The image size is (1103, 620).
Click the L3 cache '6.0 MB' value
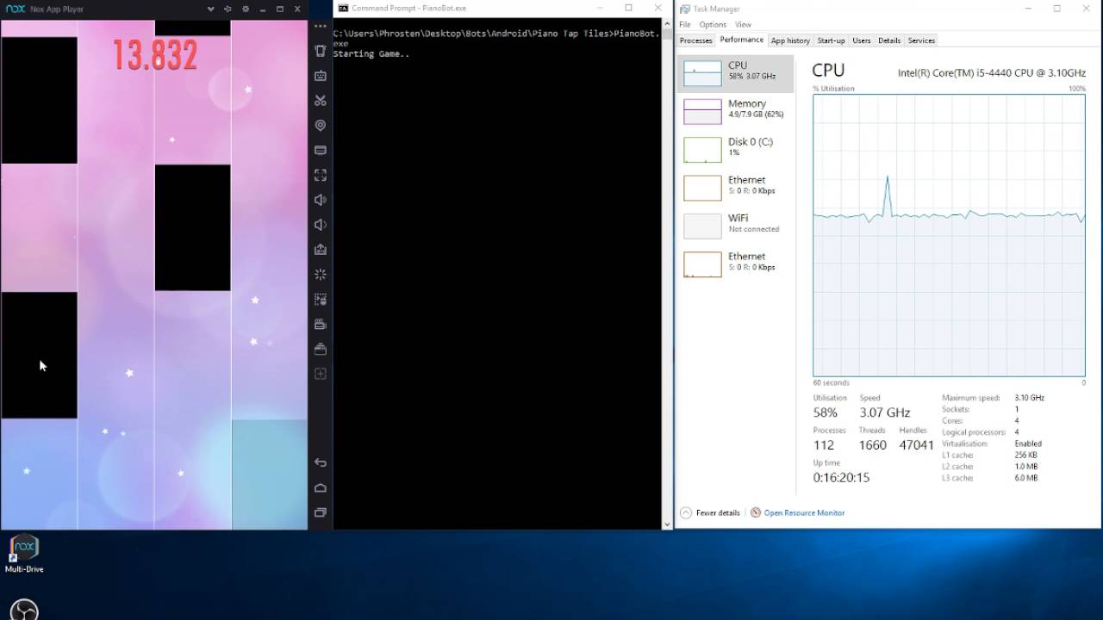point(1026,478)
